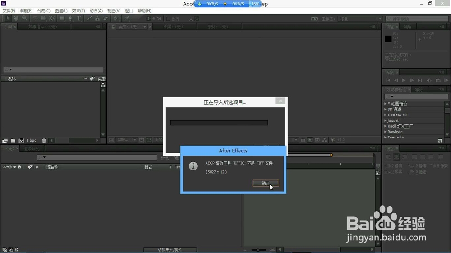The height and width of the screenshot is (253, 451).
Task: Expand the Knoll 灯光工厂 category
Action: (386, 126)
